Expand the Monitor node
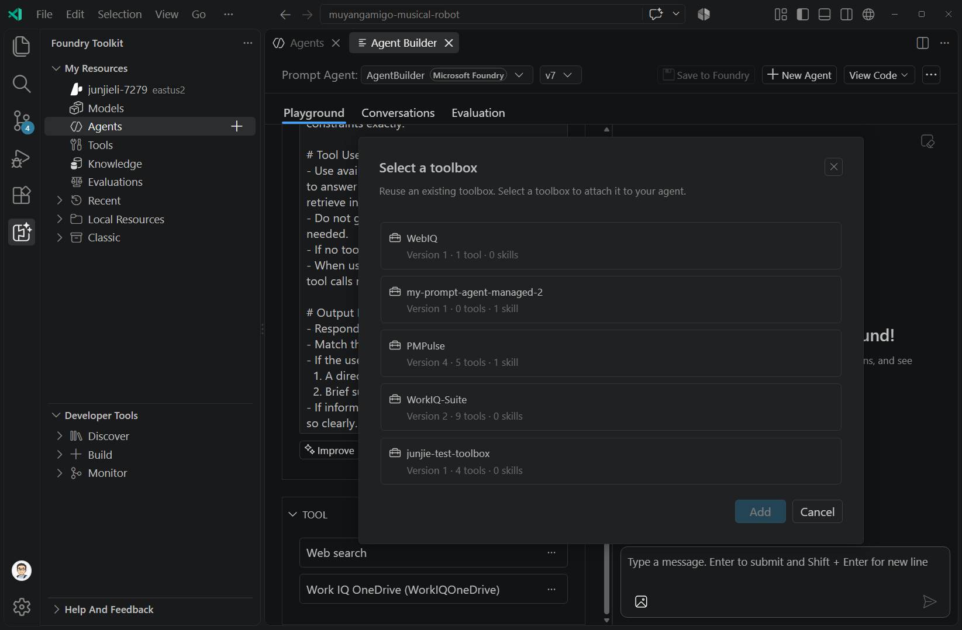 pyautogui.click(x=59, y=473)
